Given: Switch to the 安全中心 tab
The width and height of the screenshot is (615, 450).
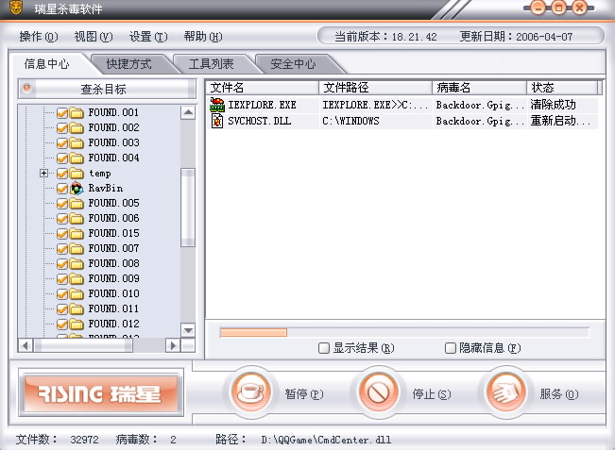Looking at the screenshot, I should [294, 64].
